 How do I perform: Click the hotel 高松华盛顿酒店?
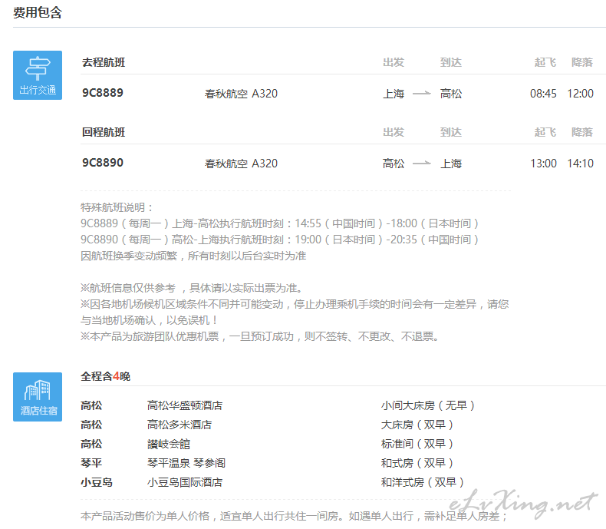coord(185,405)
